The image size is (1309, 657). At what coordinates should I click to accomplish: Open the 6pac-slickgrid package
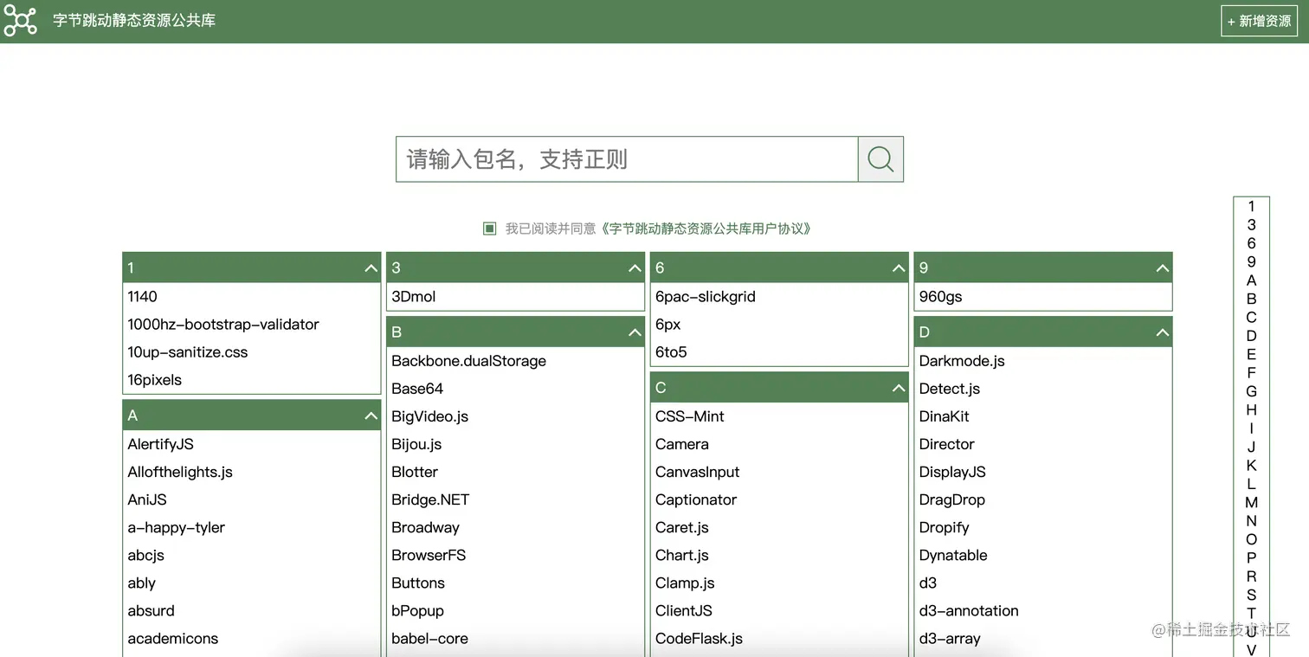(706, 297)
